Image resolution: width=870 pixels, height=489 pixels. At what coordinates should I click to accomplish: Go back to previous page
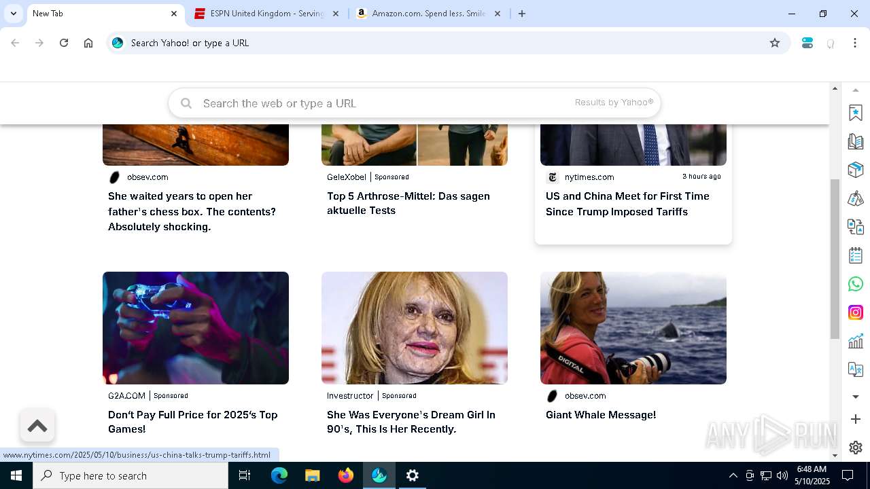(15, 43)
